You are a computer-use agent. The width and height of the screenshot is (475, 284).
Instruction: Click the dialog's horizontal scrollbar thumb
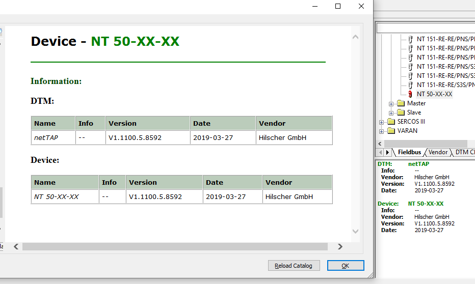point(175,247)
